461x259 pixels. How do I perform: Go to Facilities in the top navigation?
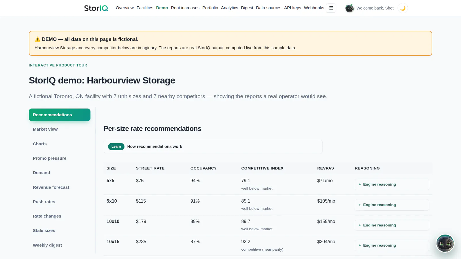pos(145,8)
